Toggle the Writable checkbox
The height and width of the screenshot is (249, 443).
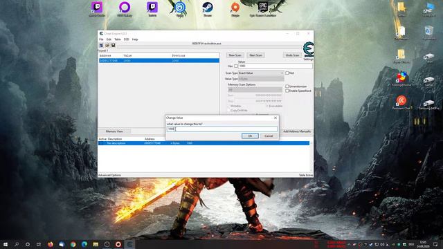point(228,106)
